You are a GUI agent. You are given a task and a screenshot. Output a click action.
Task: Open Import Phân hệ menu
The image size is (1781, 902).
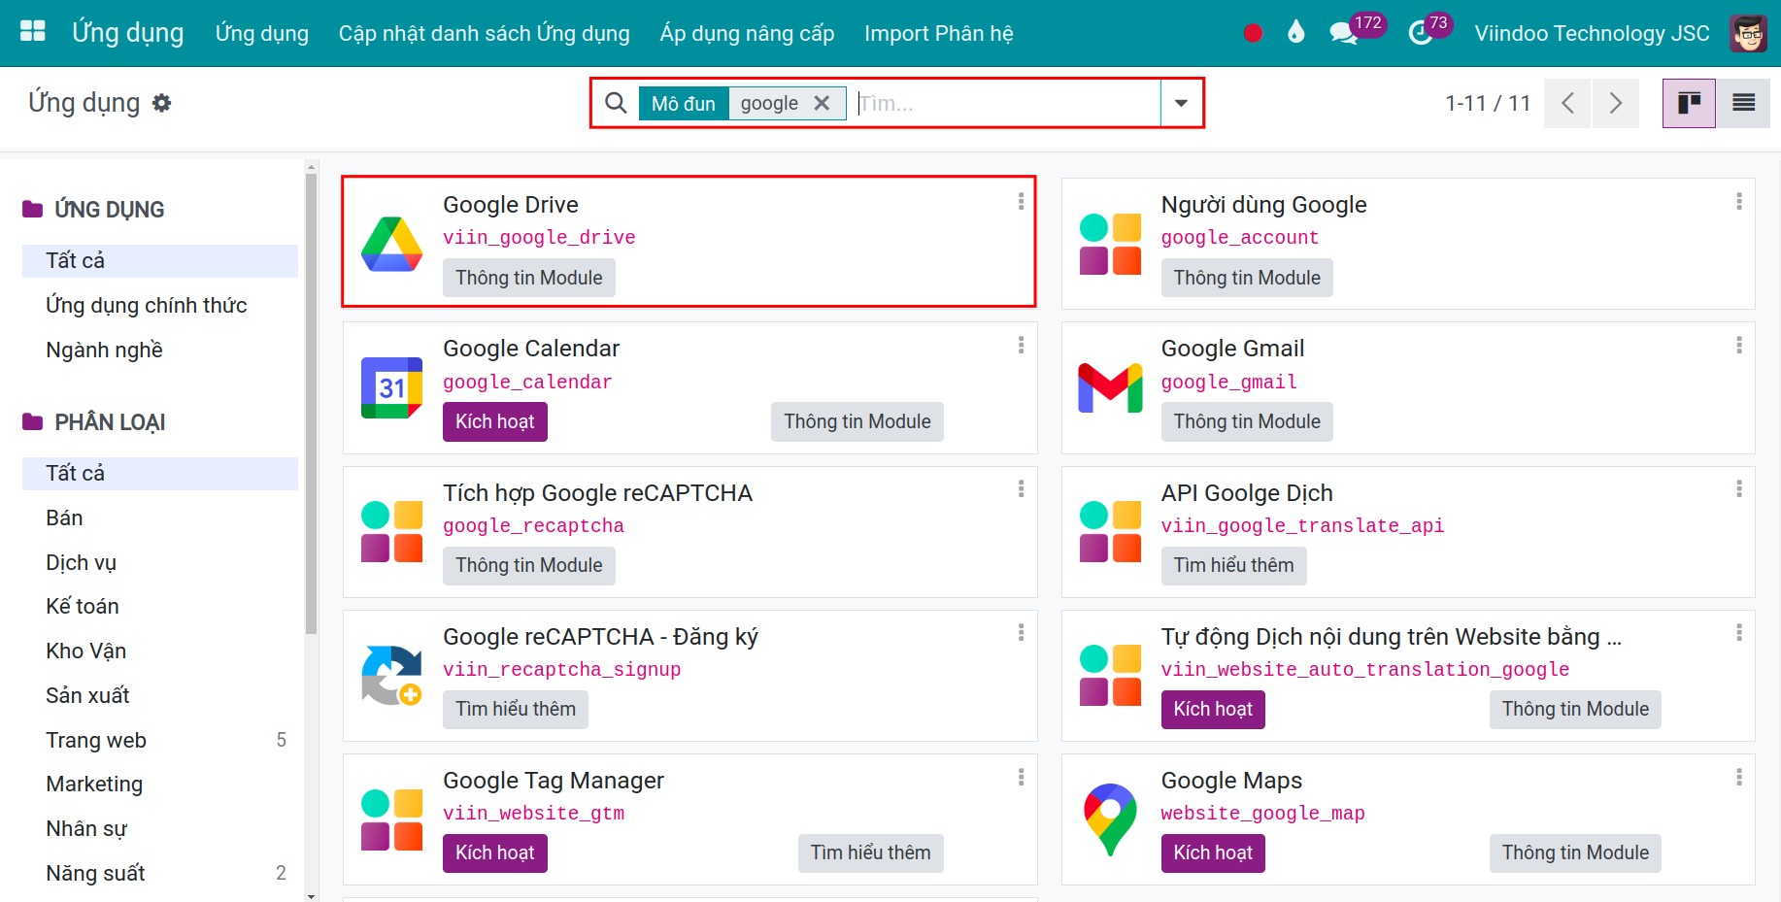(x=938, y=33)
